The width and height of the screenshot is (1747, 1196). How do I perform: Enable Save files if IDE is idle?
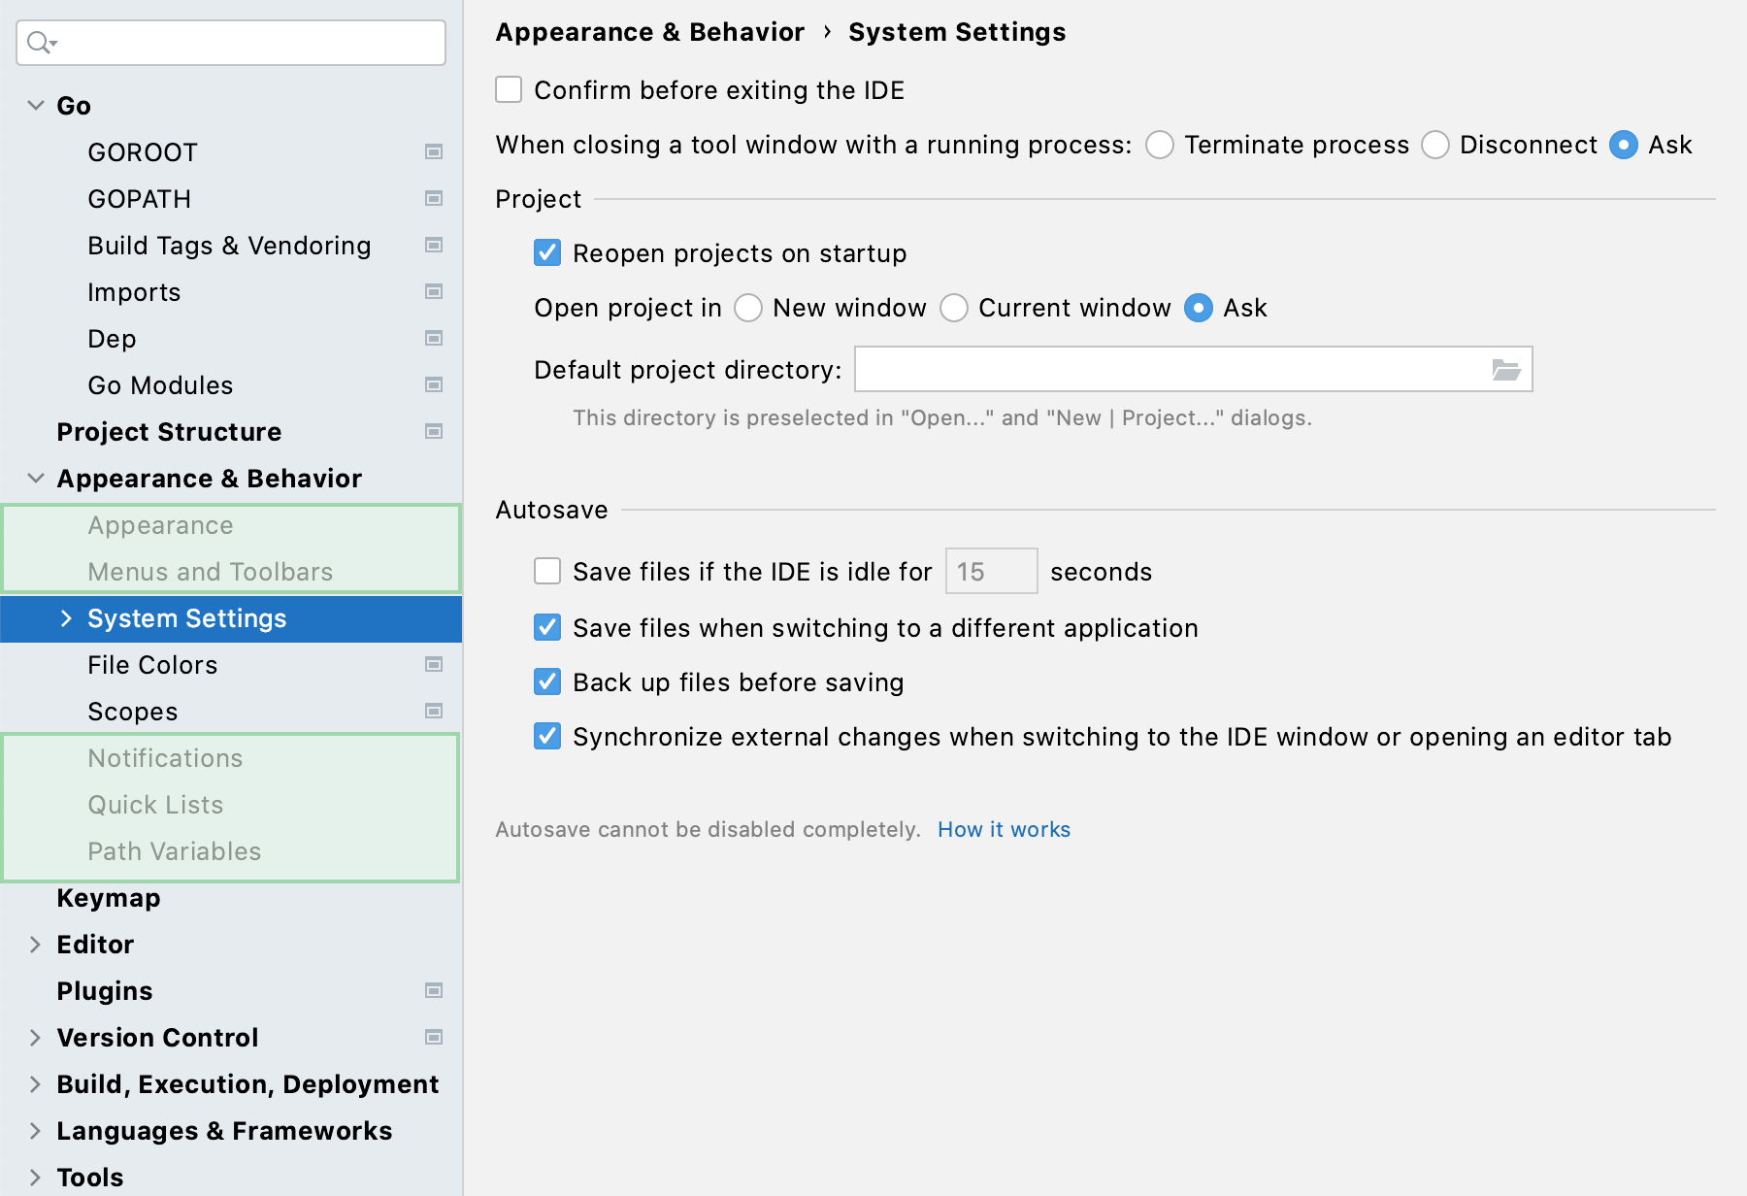pos(547,571)
